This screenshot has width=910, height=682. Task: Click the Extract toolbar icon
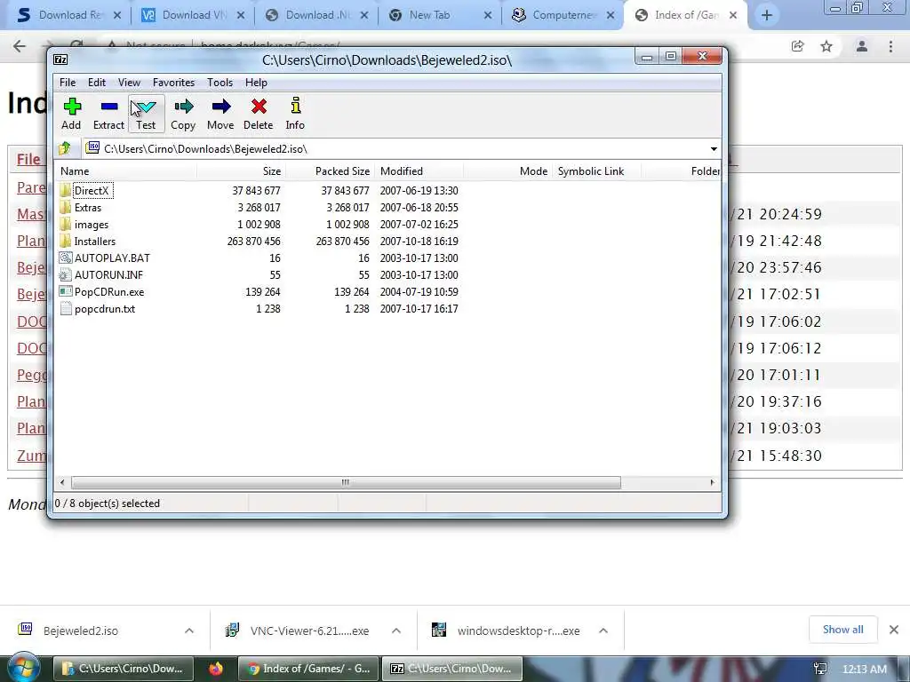pyautogui.click(x=108, y=114)
